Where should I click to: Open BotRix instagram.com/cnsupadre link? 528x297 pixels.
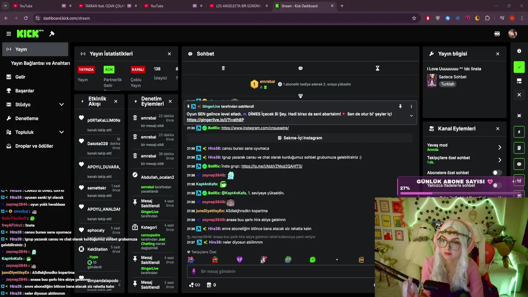pos(255,128)
